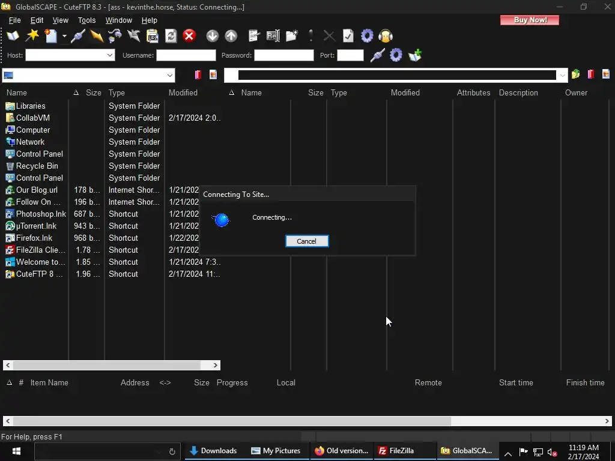Sort local pane by Modified column header
This screenshot has width=615, height=461.
183,93
